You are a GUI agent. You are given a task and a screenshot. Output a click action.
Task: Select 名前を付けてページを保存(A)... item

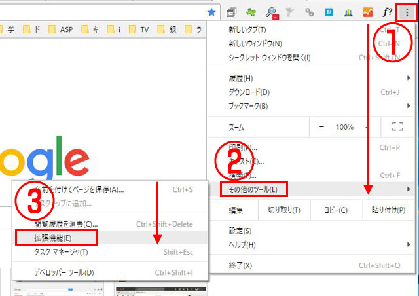[111, 189]
